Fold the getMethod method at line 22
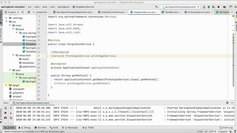Image resolution: width=237 pixels, height=133 pixels. [47, 75]
